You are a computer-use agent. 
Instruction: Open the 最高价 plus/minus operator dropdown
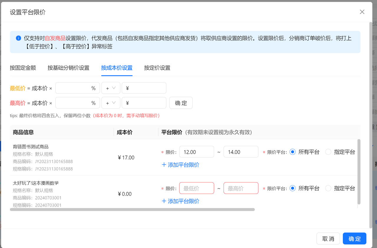tap(111, 103)
